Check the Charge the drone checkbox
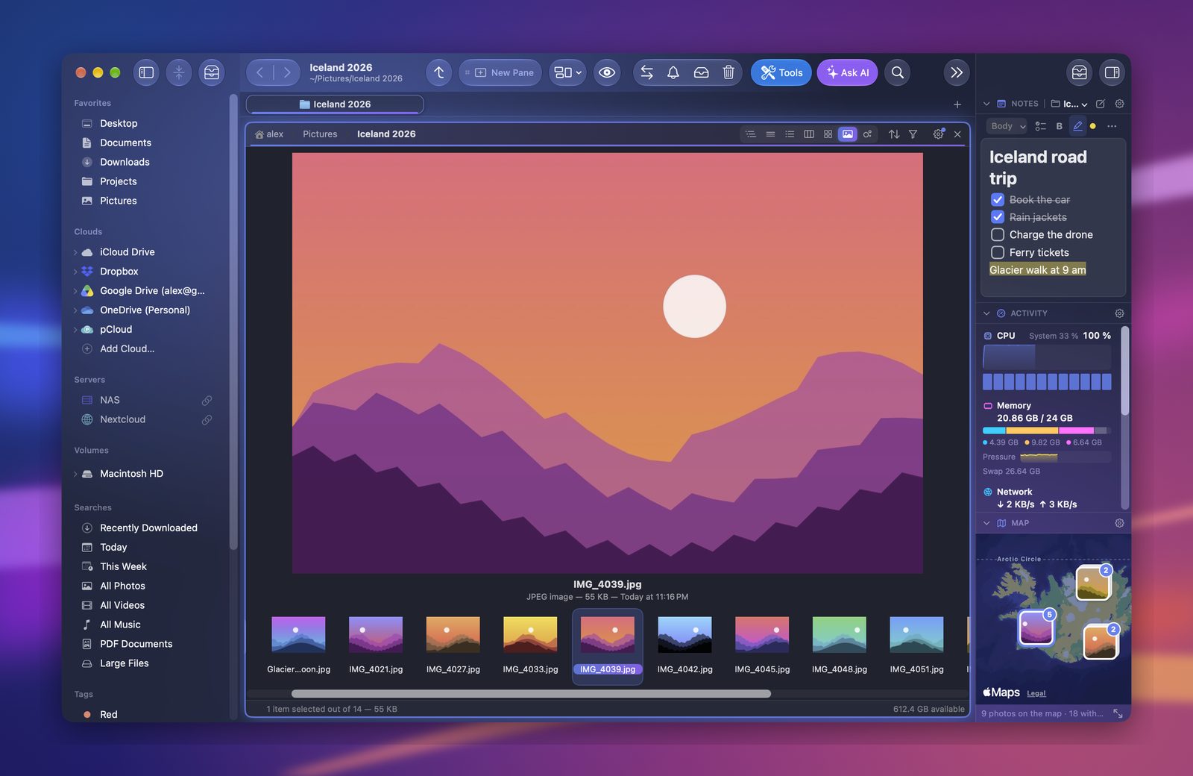 pos(998,234)
